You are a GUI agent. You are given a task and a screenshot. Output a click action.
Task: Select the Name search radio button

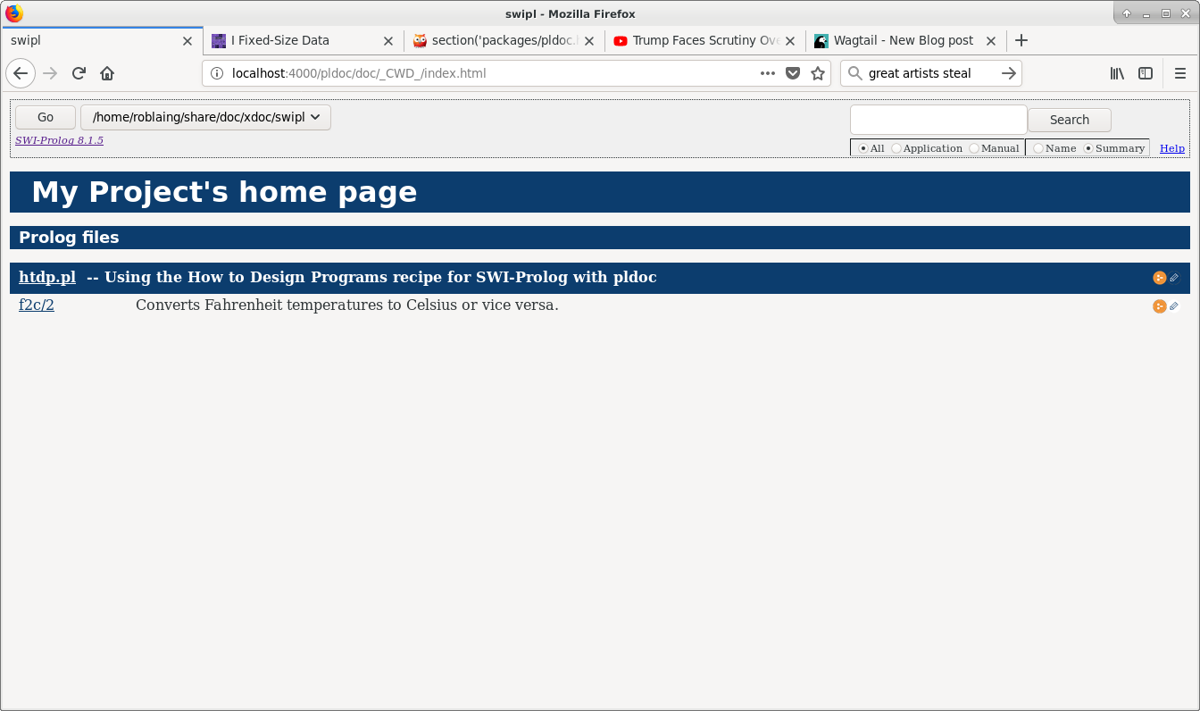(1038, 148)
